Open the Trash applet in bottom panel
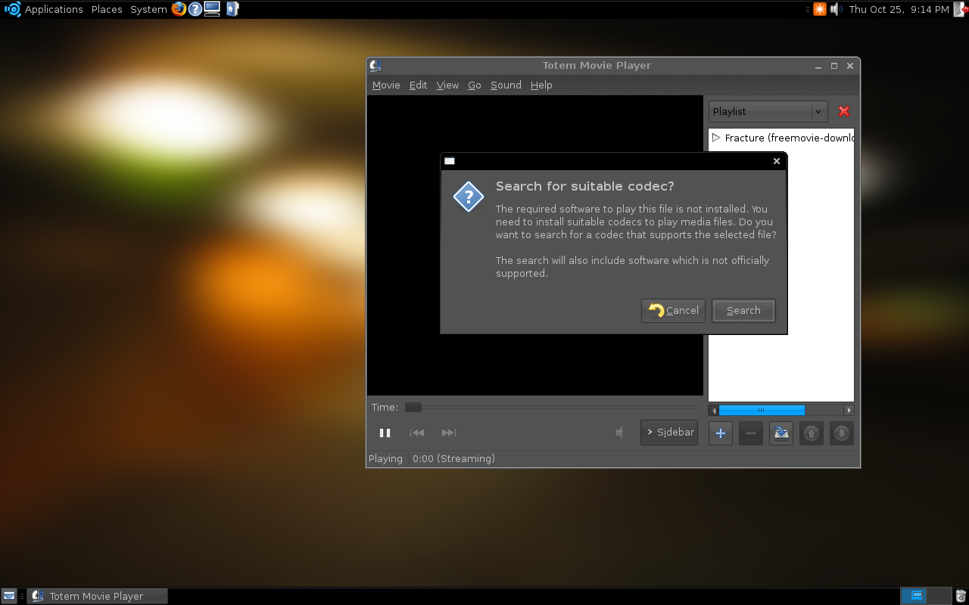Viewport: 969px width, 605px height. pos(961,596)
